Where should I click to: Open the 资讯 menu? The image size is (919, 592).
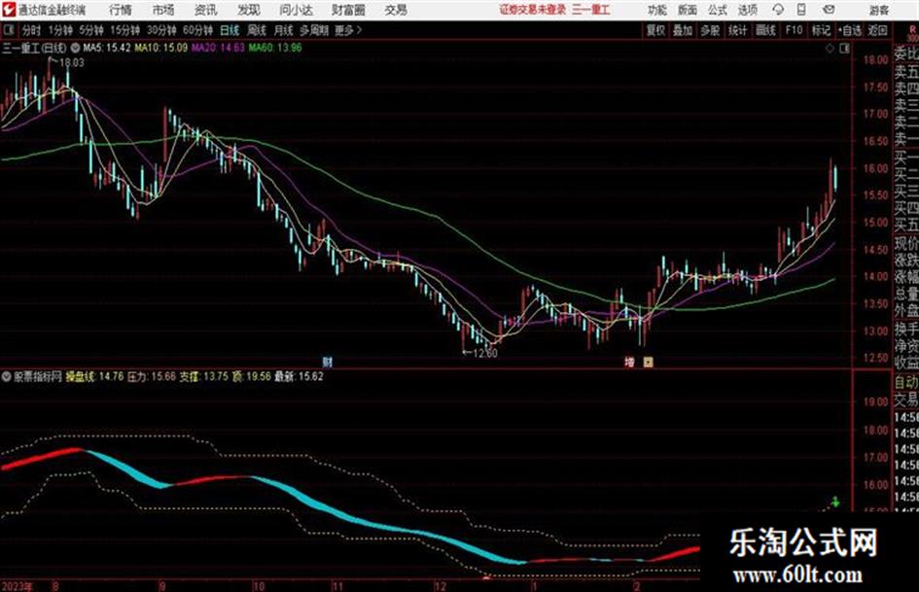coord(205,10)
